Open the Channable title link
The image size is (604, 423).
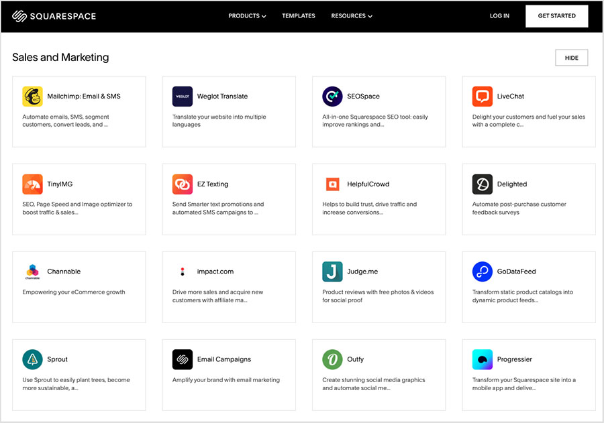pyautogui.click(x=64, y=271)
